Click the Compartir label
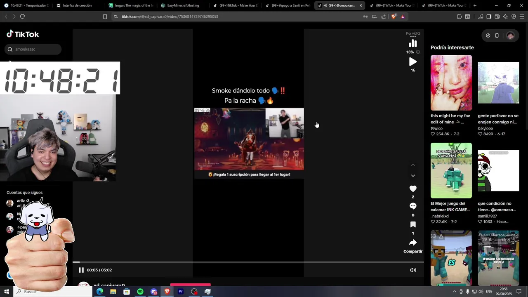The width and height of the screenshot is (528, 297). [413, 251]
